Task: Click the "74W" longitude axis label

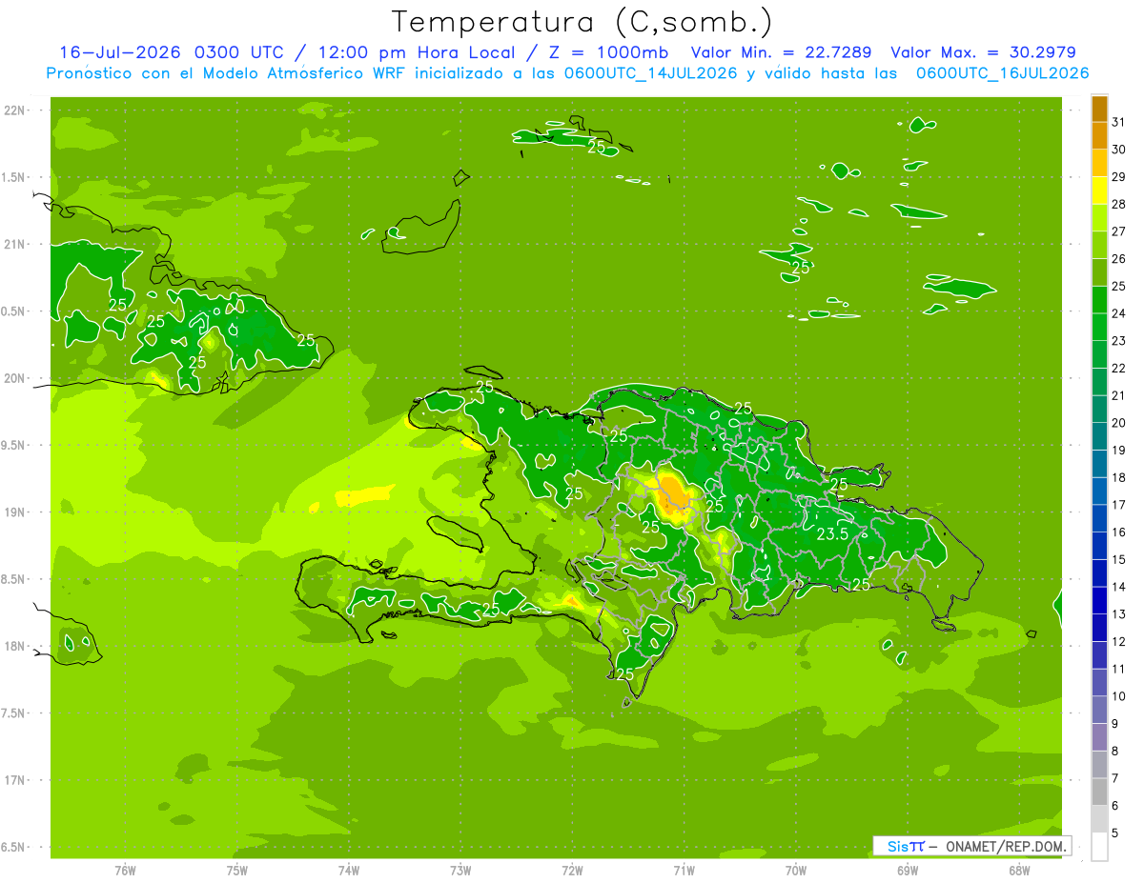Action: (x=349, y=871)
